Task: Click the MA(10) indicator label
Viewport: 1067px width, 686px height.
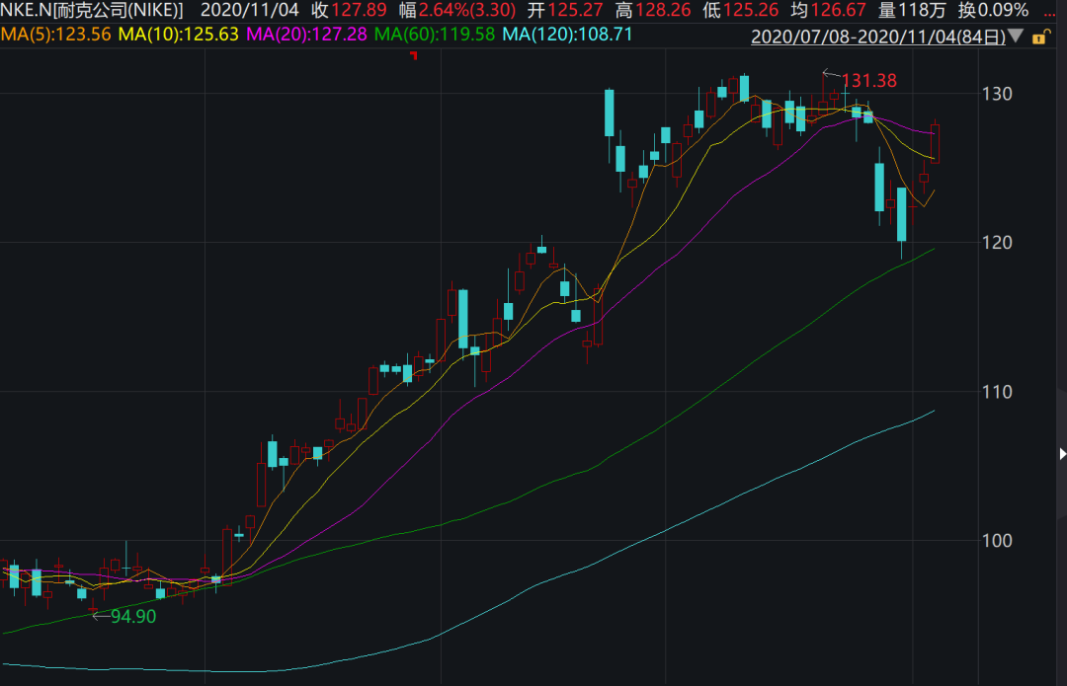Action: [178, 35]
